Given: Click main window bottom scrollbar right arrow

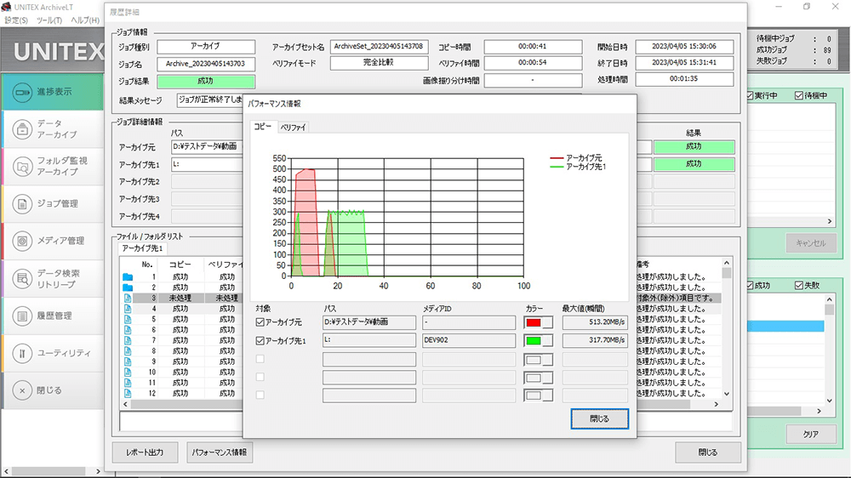Looking at the screenshot, I should pos(98,471).
